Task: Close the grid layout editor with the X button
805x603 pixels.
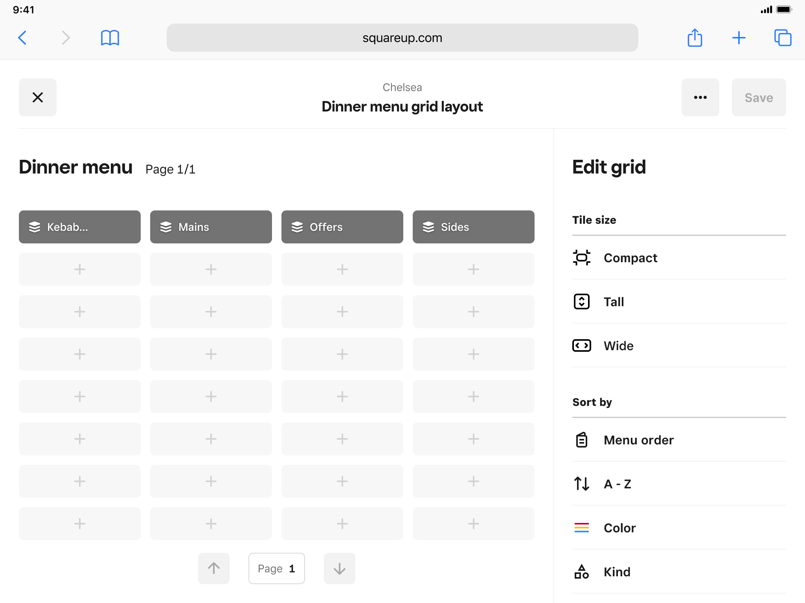Action: (x=38, y=97)
